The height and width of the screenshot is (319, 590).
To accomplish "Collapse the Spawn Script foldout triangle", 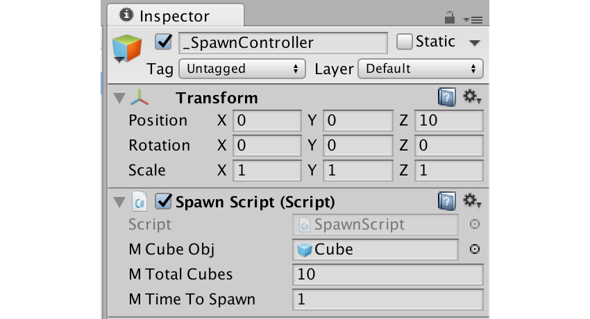I will point(119,202).
